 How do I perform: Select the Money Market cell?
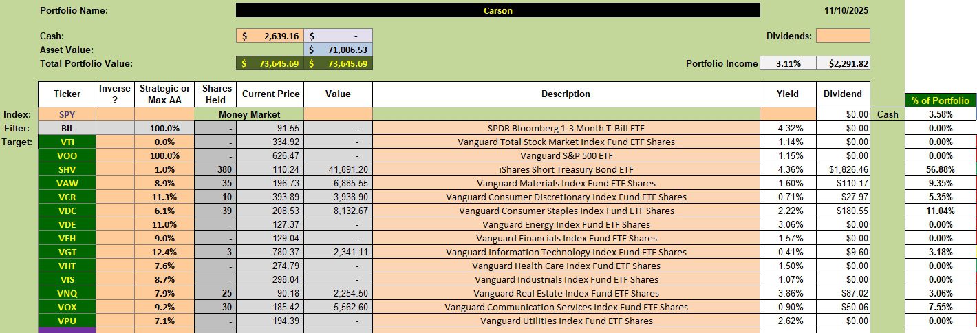[x=249, y=114]
